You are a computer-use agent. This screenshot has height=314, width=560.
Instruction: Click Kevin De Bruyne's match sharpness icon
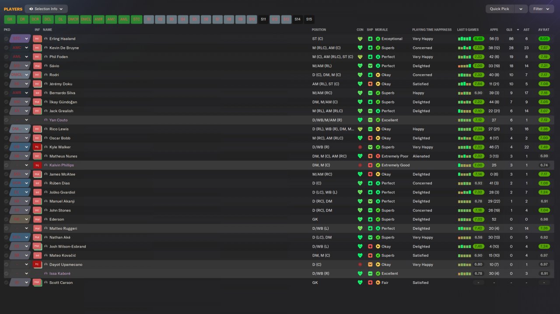[370, 48]
